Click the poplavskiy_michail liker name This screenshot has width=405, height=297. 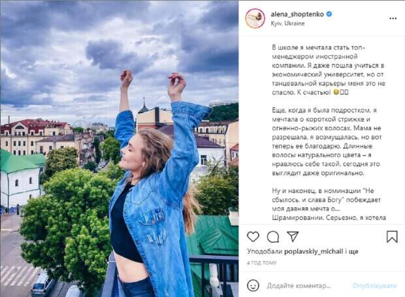[314, 251]
